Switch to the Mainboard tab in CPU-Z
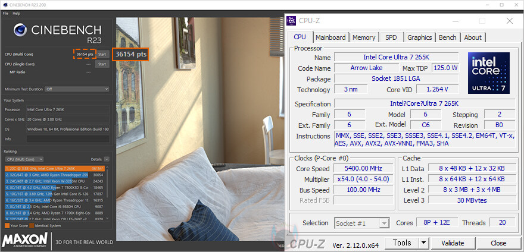The height and width of the screenshot is (252, 524). click(330, 37)
